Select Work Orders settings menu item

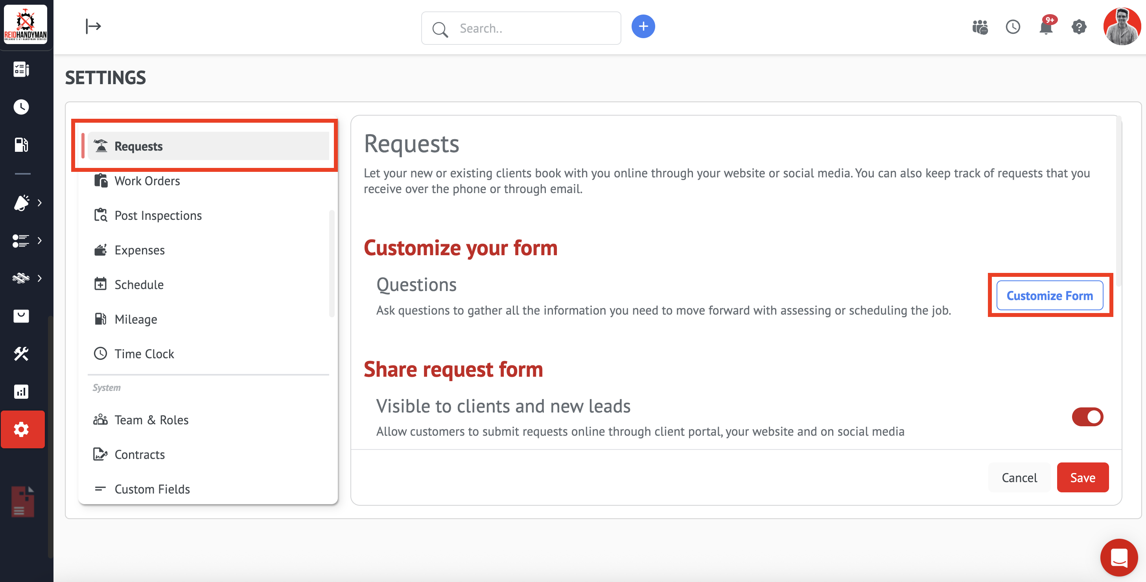click(147, 181)
